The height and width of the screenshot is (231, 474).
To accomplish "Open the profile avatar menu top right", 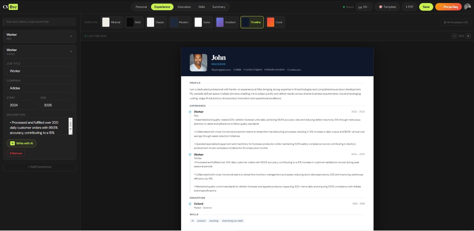I will [467, 7].
